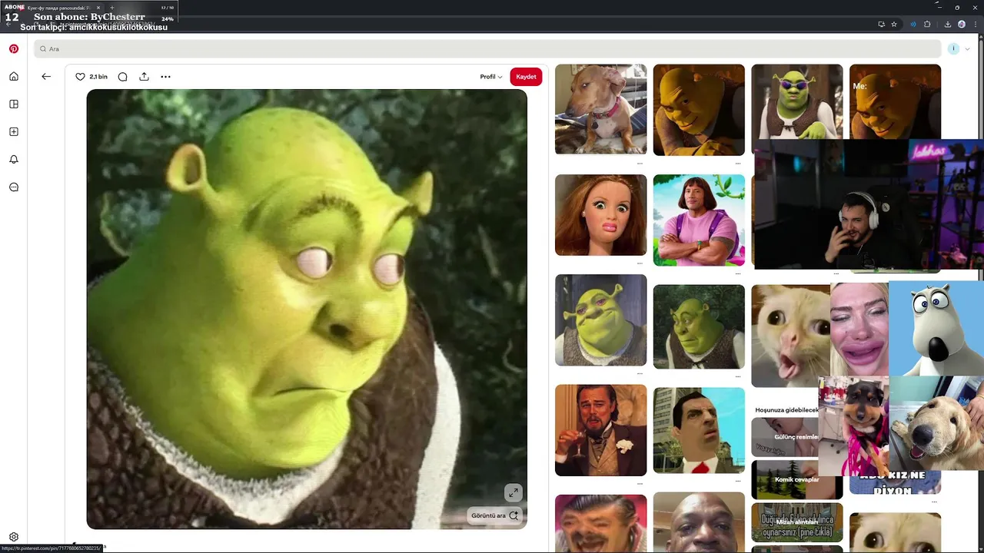Open options dots under doll face pin

tap(640, 263)
